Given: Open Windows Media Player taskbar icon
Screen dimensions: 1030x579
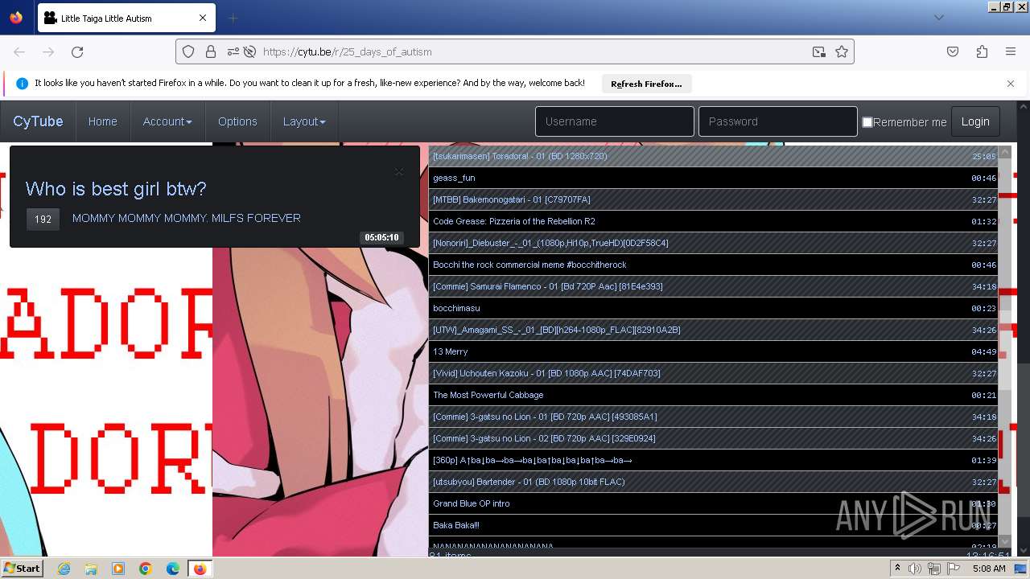Looking at the screenshot, I should 118,569.
